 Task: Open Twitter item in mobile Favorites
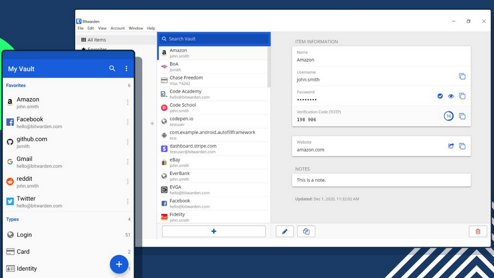tap(68, 202)
